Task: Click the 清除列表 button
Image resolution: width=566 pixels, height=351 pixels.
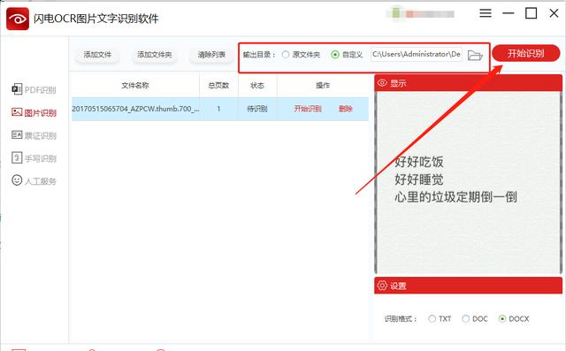Action: point(211,55)
